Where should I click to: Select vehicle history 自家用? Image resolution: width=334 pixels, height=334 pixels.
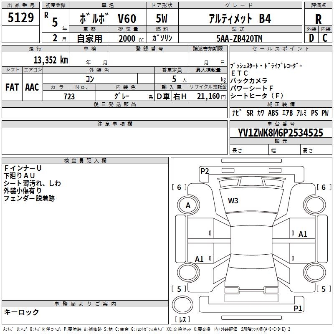[89, 38]
